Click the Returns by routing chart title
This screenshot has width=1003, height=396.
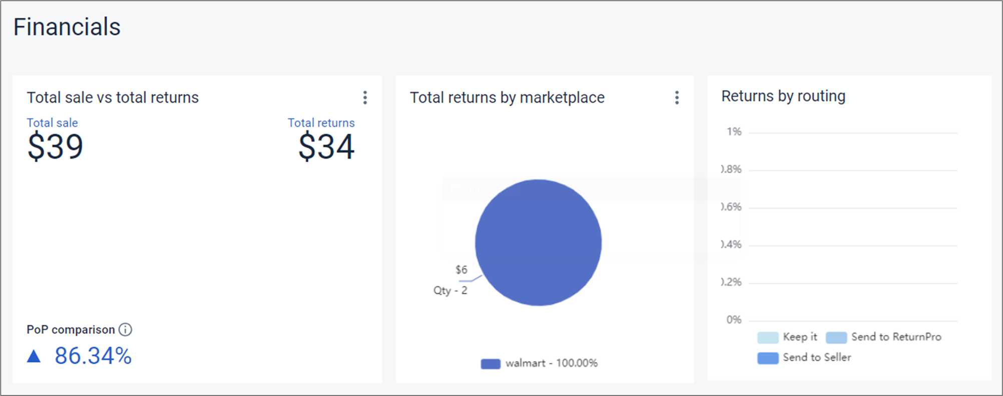coord(783,96)
